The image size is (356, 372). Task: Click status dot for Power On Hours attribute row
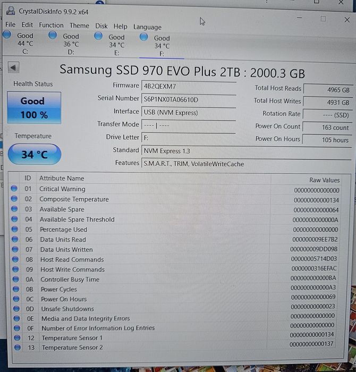pyautogui.click(x=16, y=299)
